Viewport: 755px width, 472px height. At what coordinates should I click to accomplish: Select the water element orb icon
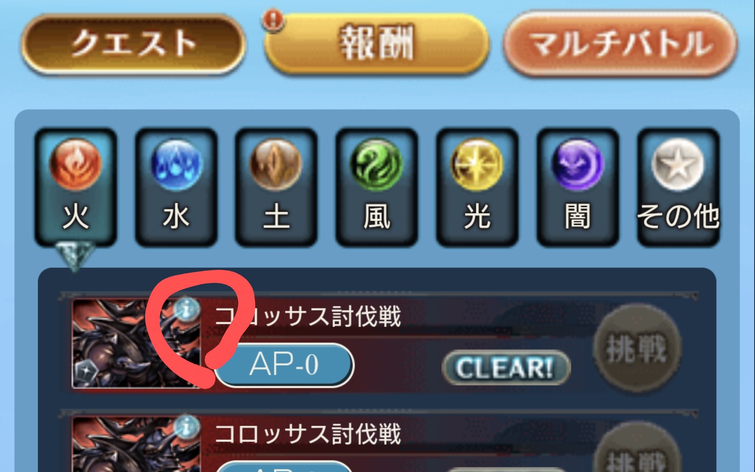coord(176,165)
